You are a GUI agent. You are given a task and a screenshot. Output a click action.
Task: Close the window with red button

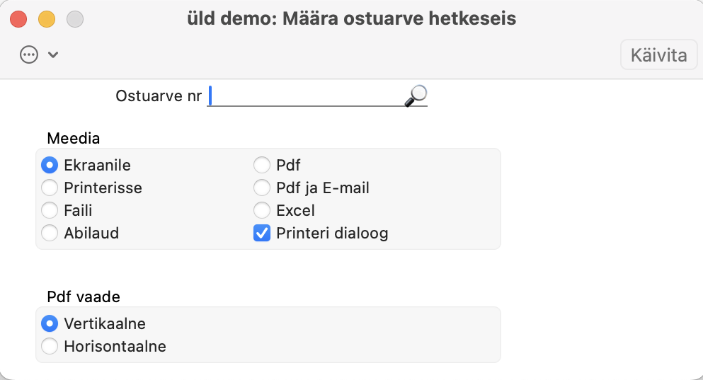click(x=18, y=19)
